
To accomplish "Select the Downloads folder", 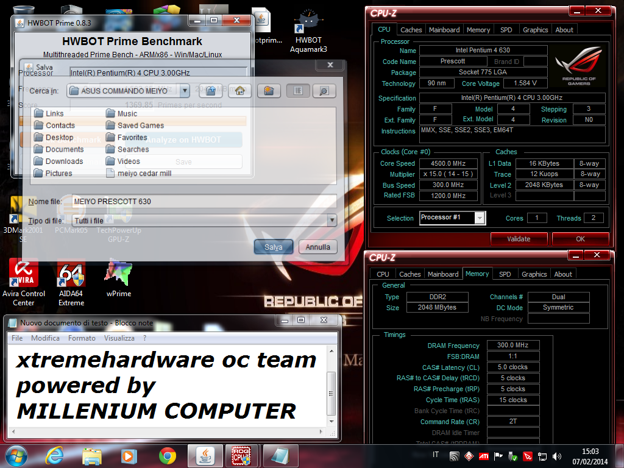I will 58,161.
